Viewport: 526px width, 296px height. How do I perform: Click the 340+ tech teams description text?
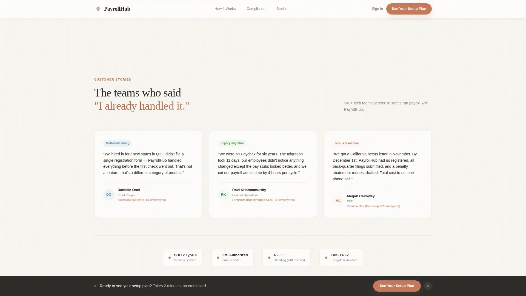pos(386,106)
